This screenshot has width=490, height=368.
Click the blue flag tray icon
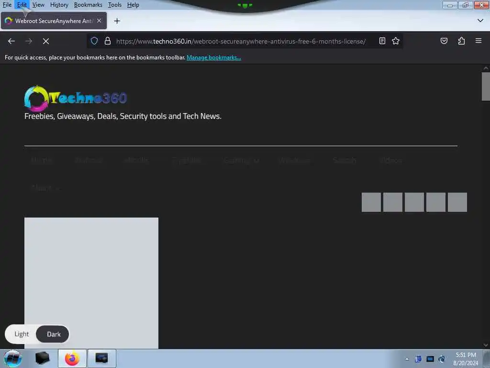coord(418,359)
